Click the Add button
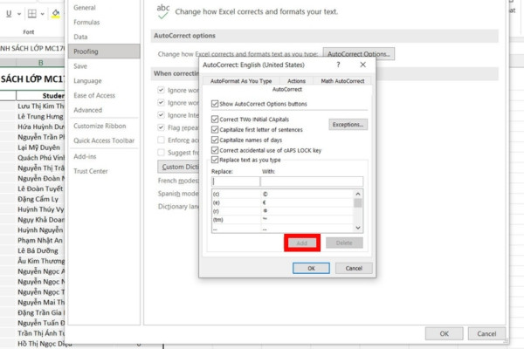 click(x=302, y=243)
